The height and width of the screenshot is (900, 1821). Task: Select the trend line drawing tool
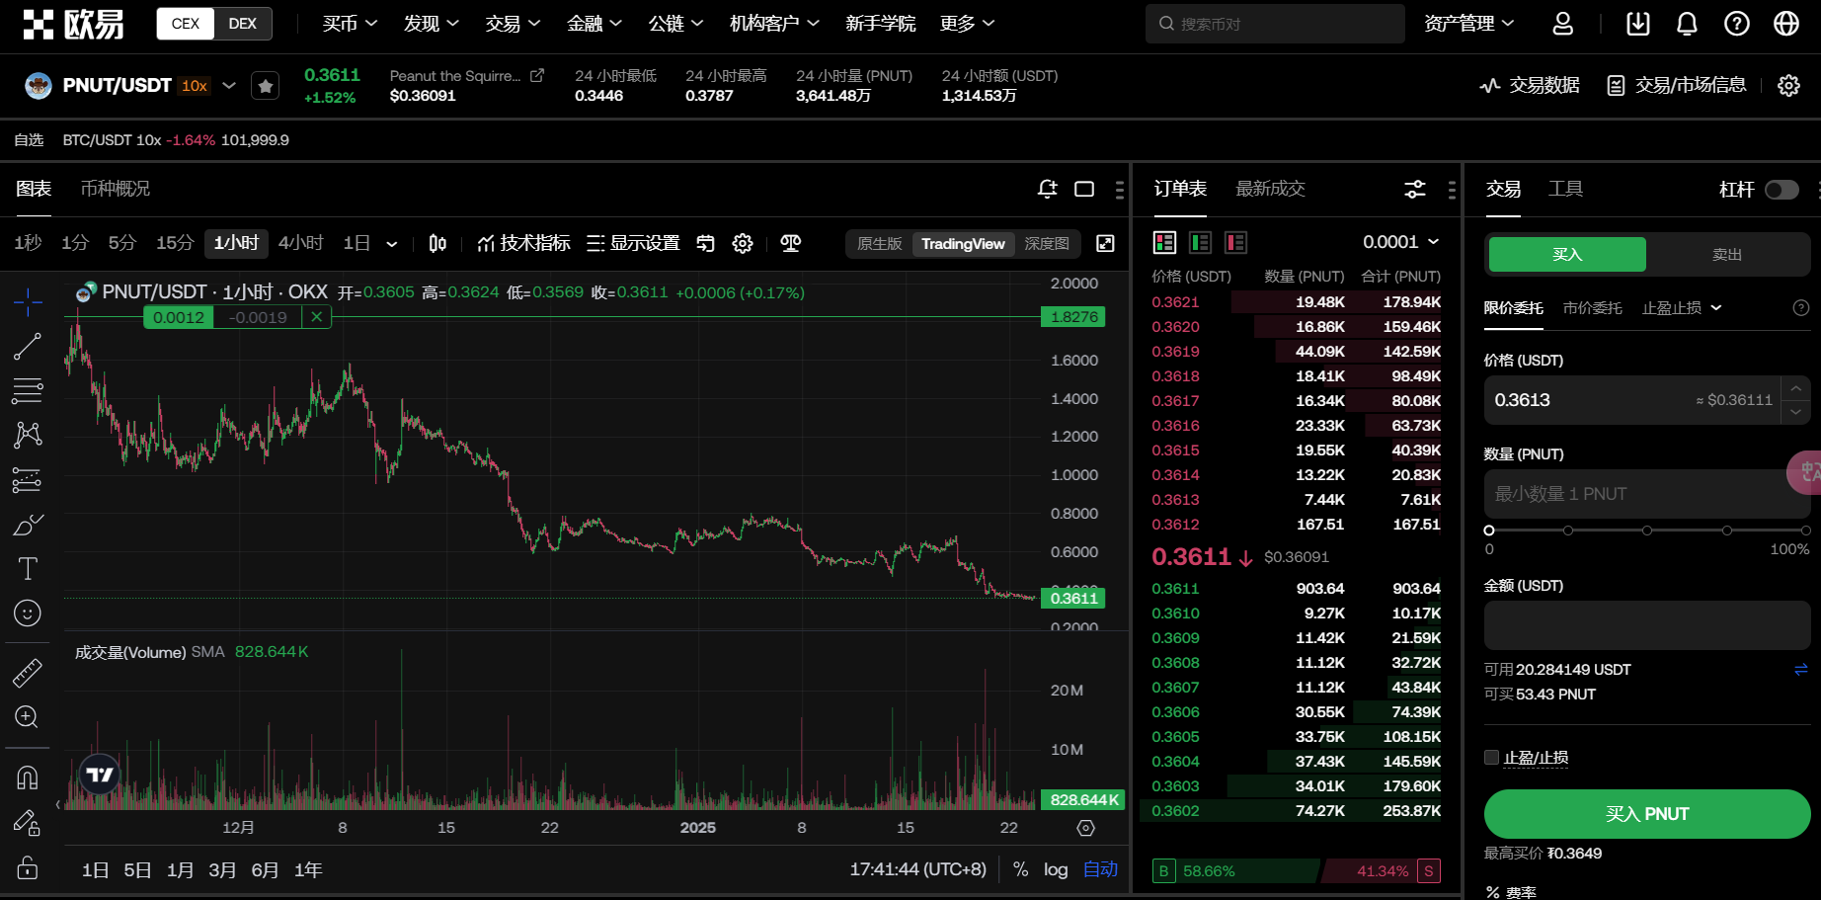point(28,346)
